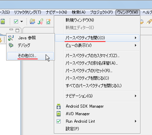Open the リファクタリング(T) menu

[x=28, y=12]
